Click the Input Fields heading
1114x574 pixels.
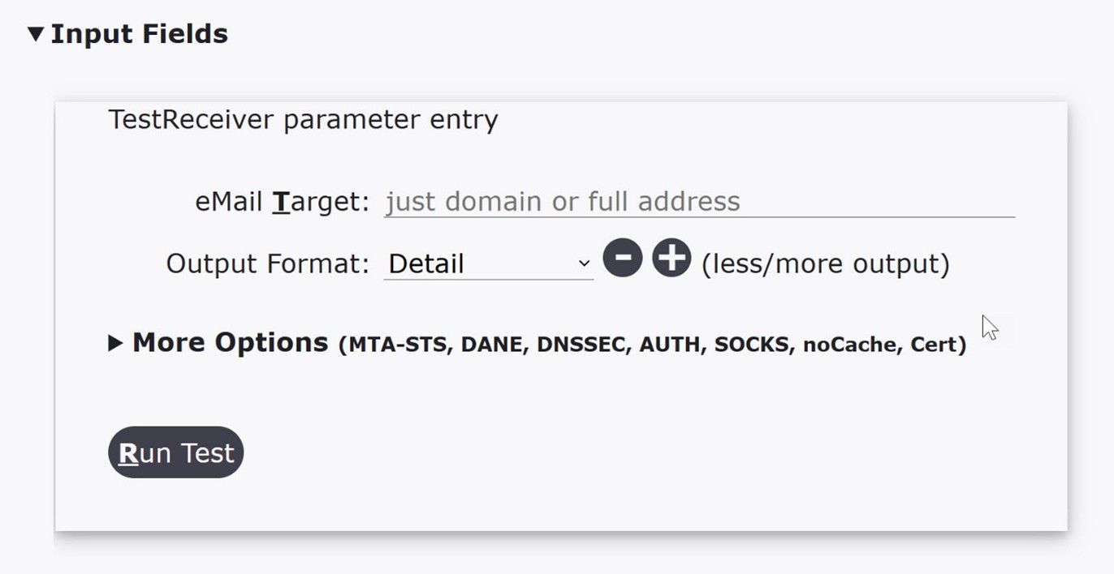(x=140, y=33)
